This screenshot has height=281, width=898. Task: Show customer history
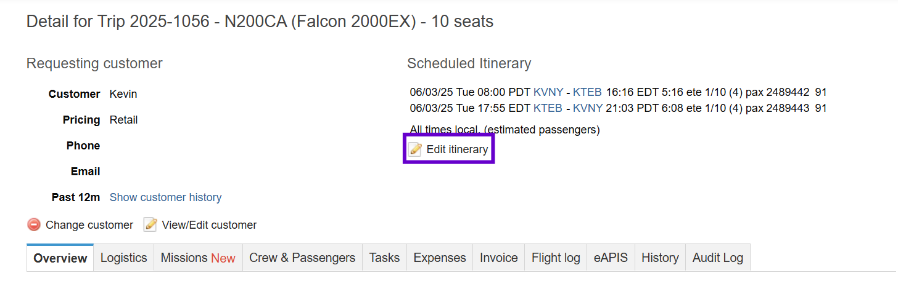pyautogui.click(x=165, y=197)
